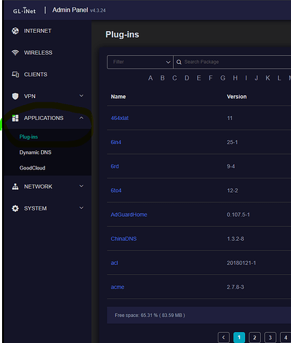Click the search magnifier icon
The image size is (291, 343).
coord(179,62)
